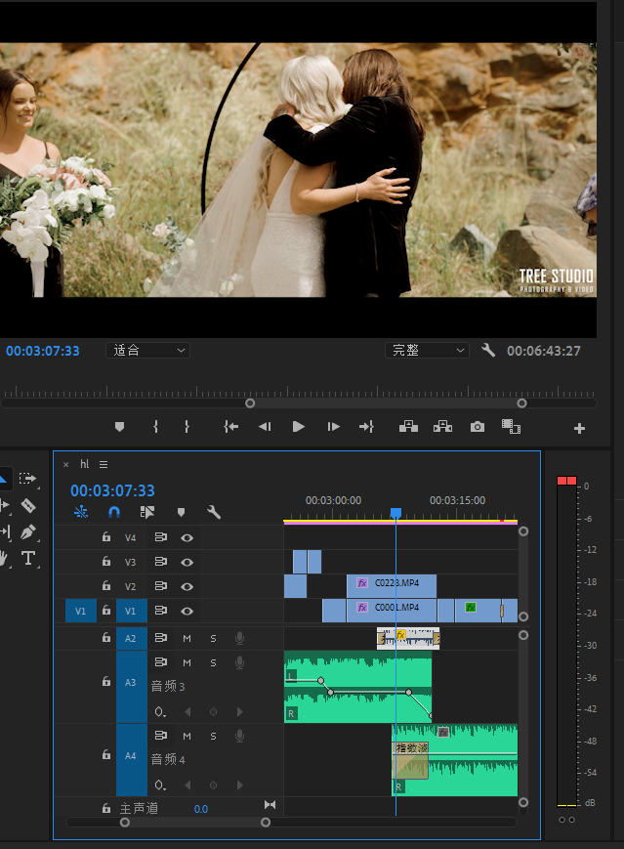Click the Lift button
The width and height of the screenshot is (624, 849).
[408, 427]
